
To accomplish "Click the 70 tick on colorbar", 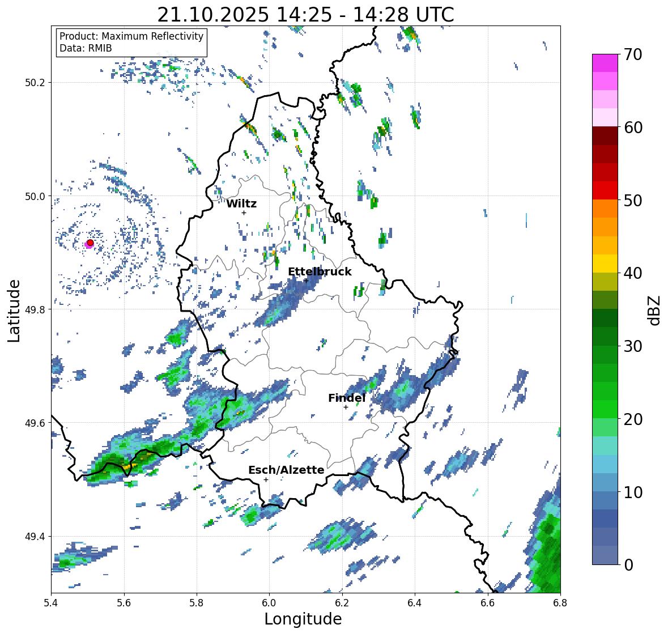I will [x=633, y=54].
